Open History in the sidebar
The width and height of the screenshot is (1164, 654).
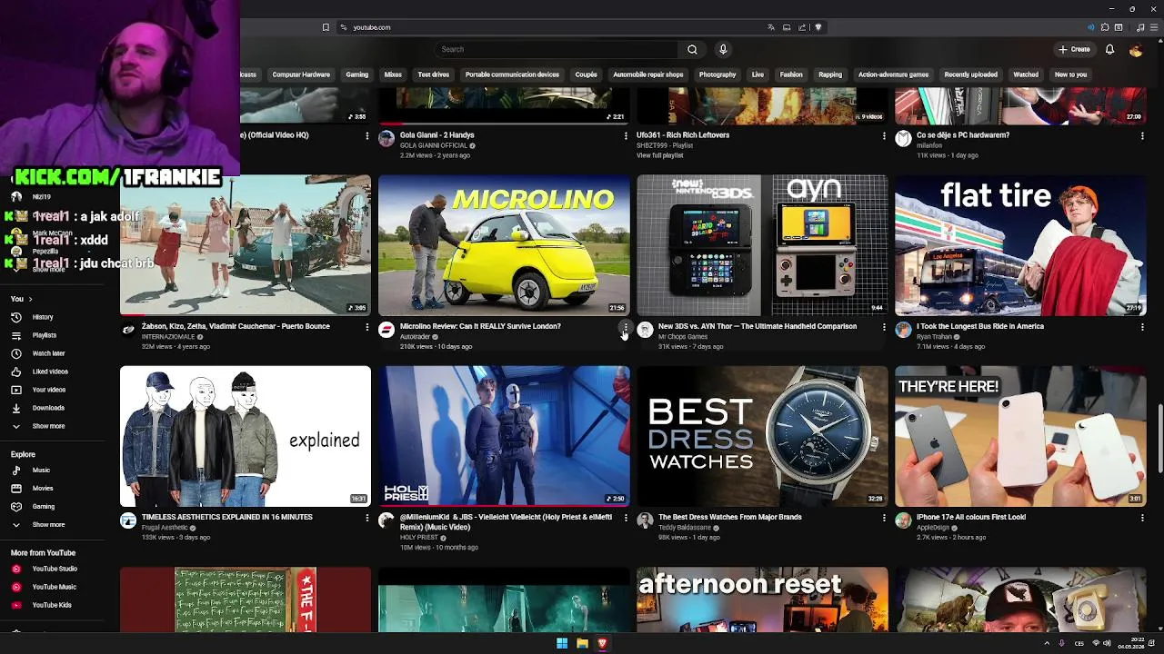pyautogui.click(x=43, y=317)
